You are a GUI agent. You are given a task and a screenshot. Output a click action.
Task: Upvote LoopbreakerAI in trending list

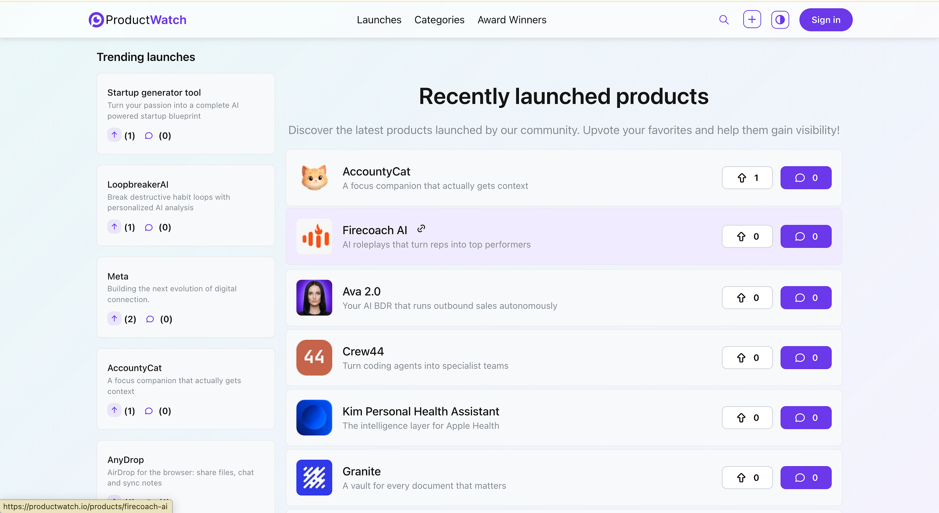[x=114, y=227]
